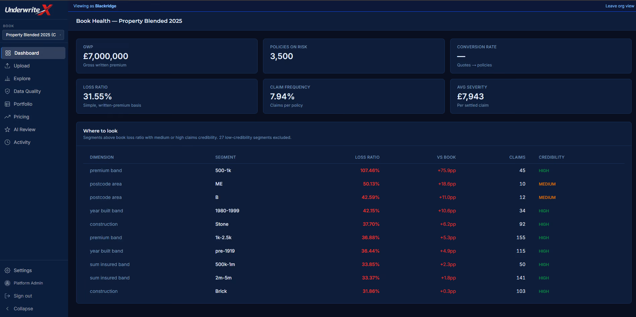Image resolution: width=636 pixels, height=317 pixels.
Task: Click the GWP £7,000,000 card
Action: 167,56
